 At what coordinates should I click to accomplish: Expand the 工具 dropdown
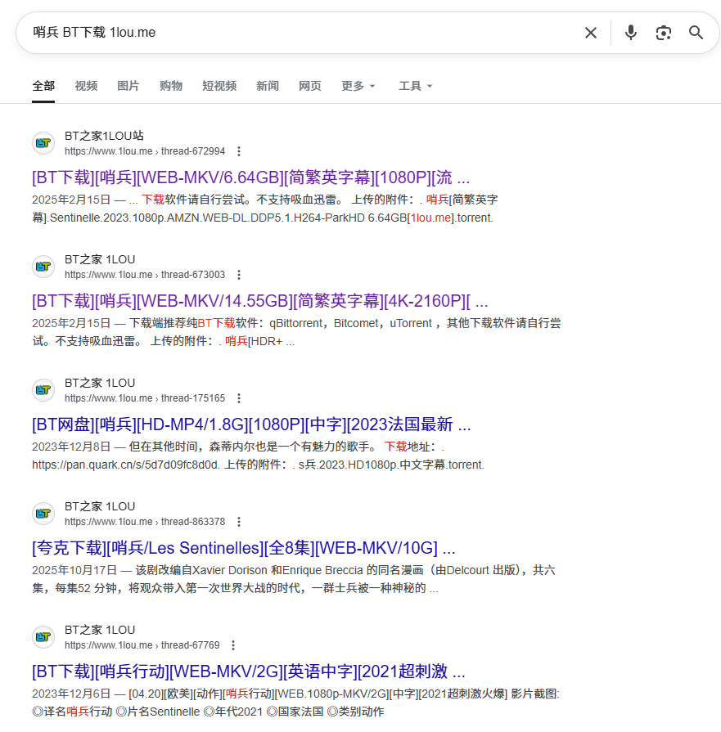tap(416, 86)
